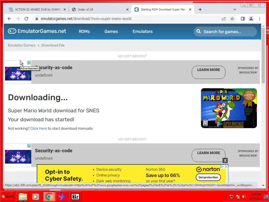Viewport: 269px width, 202px height.
Task: Close the Starting ROM Download tab
Action: click(x=190, y=9)
